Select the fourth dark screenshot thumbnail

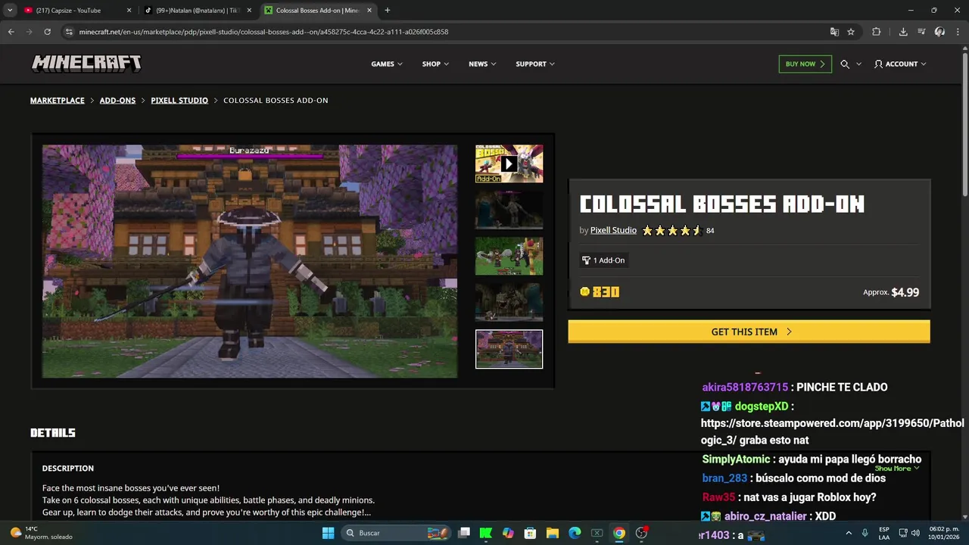509,302
